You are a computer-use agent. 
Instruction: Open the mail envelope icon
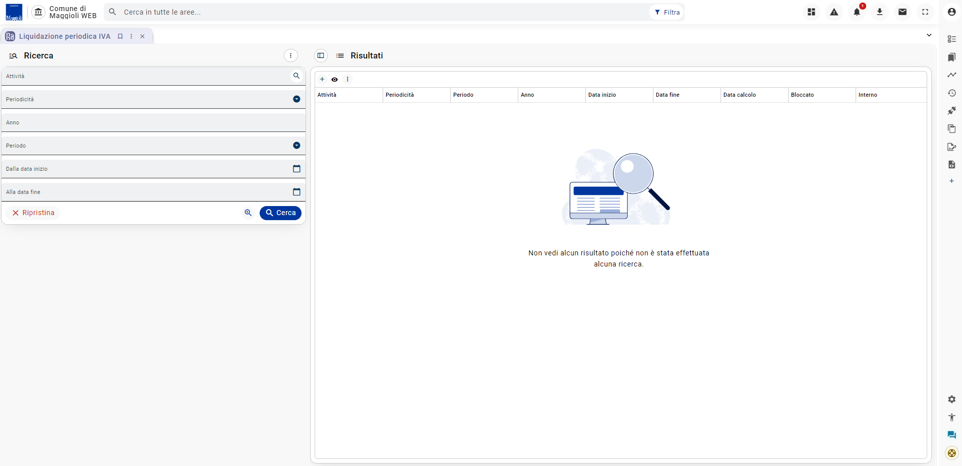tap(903, 12)
